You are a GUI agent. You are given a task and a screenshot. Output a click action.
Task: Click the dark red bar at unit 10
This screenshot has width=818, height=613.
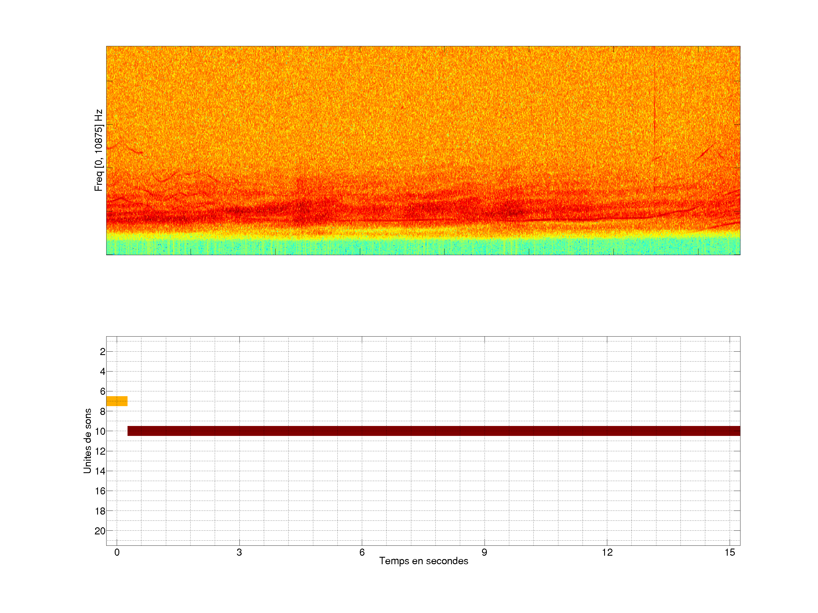pyautogui.click(x=433, y=431)
